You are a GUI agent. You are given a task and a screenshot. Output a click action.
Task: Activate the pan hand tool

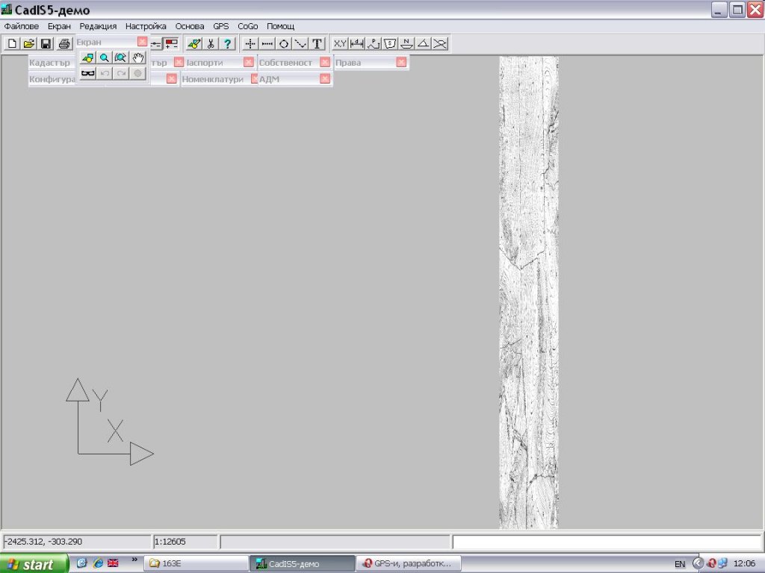(x=138, y=57)
